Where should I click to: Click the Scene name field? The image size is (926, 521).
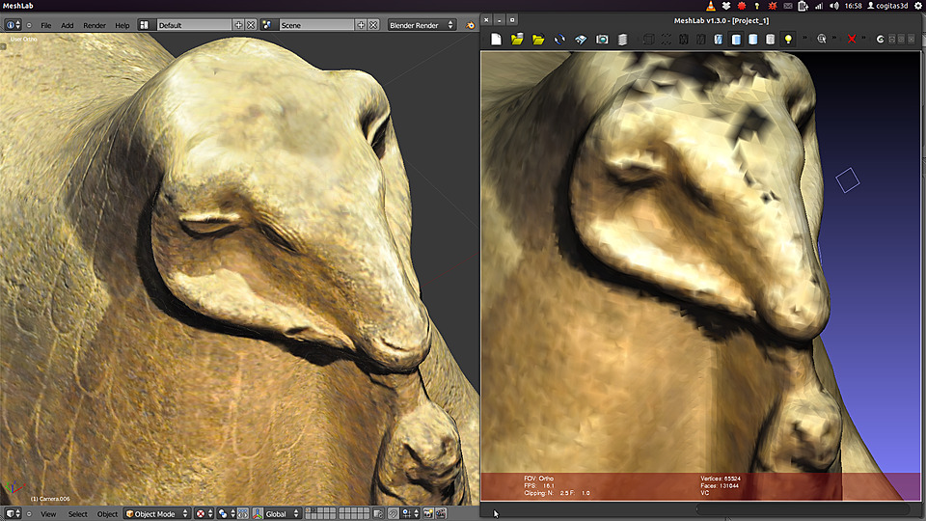[316, 25]
